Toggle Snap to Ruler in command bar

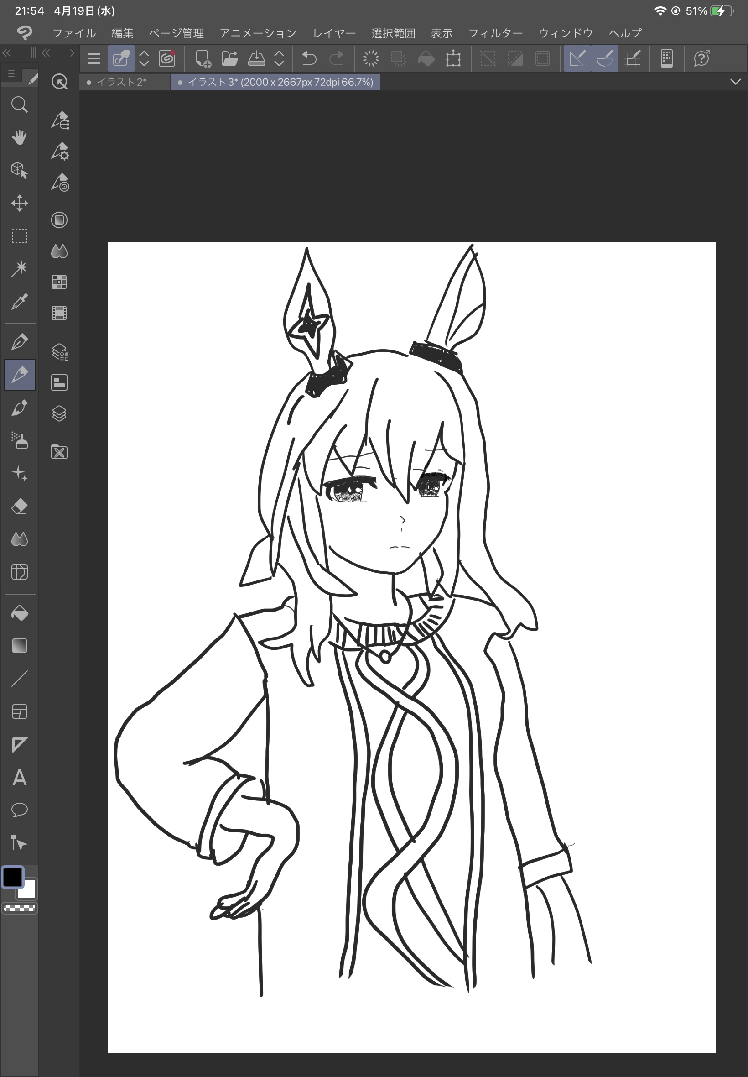pos(577,58)
